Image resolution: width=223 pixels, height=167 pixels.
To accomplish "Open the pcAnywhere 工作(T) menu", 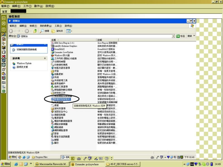I will pyautogui.click(x=27, y=6).
